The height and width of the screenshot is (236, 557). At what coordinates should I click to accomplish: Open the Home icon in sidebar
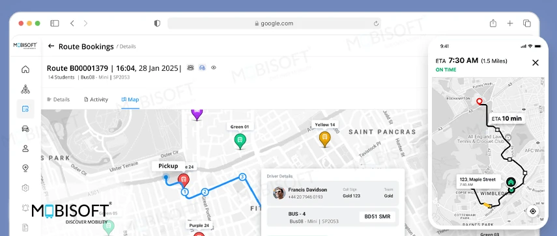(25, 69)
